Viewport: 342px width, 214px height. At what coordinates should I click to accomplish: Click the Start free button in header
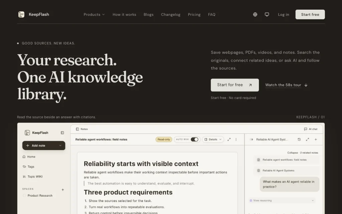click(310, 14)
